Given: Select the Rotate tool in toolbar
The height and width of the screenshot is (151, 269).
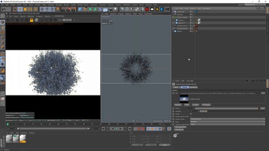Looking at the screenshot, I should coord(30,9).
